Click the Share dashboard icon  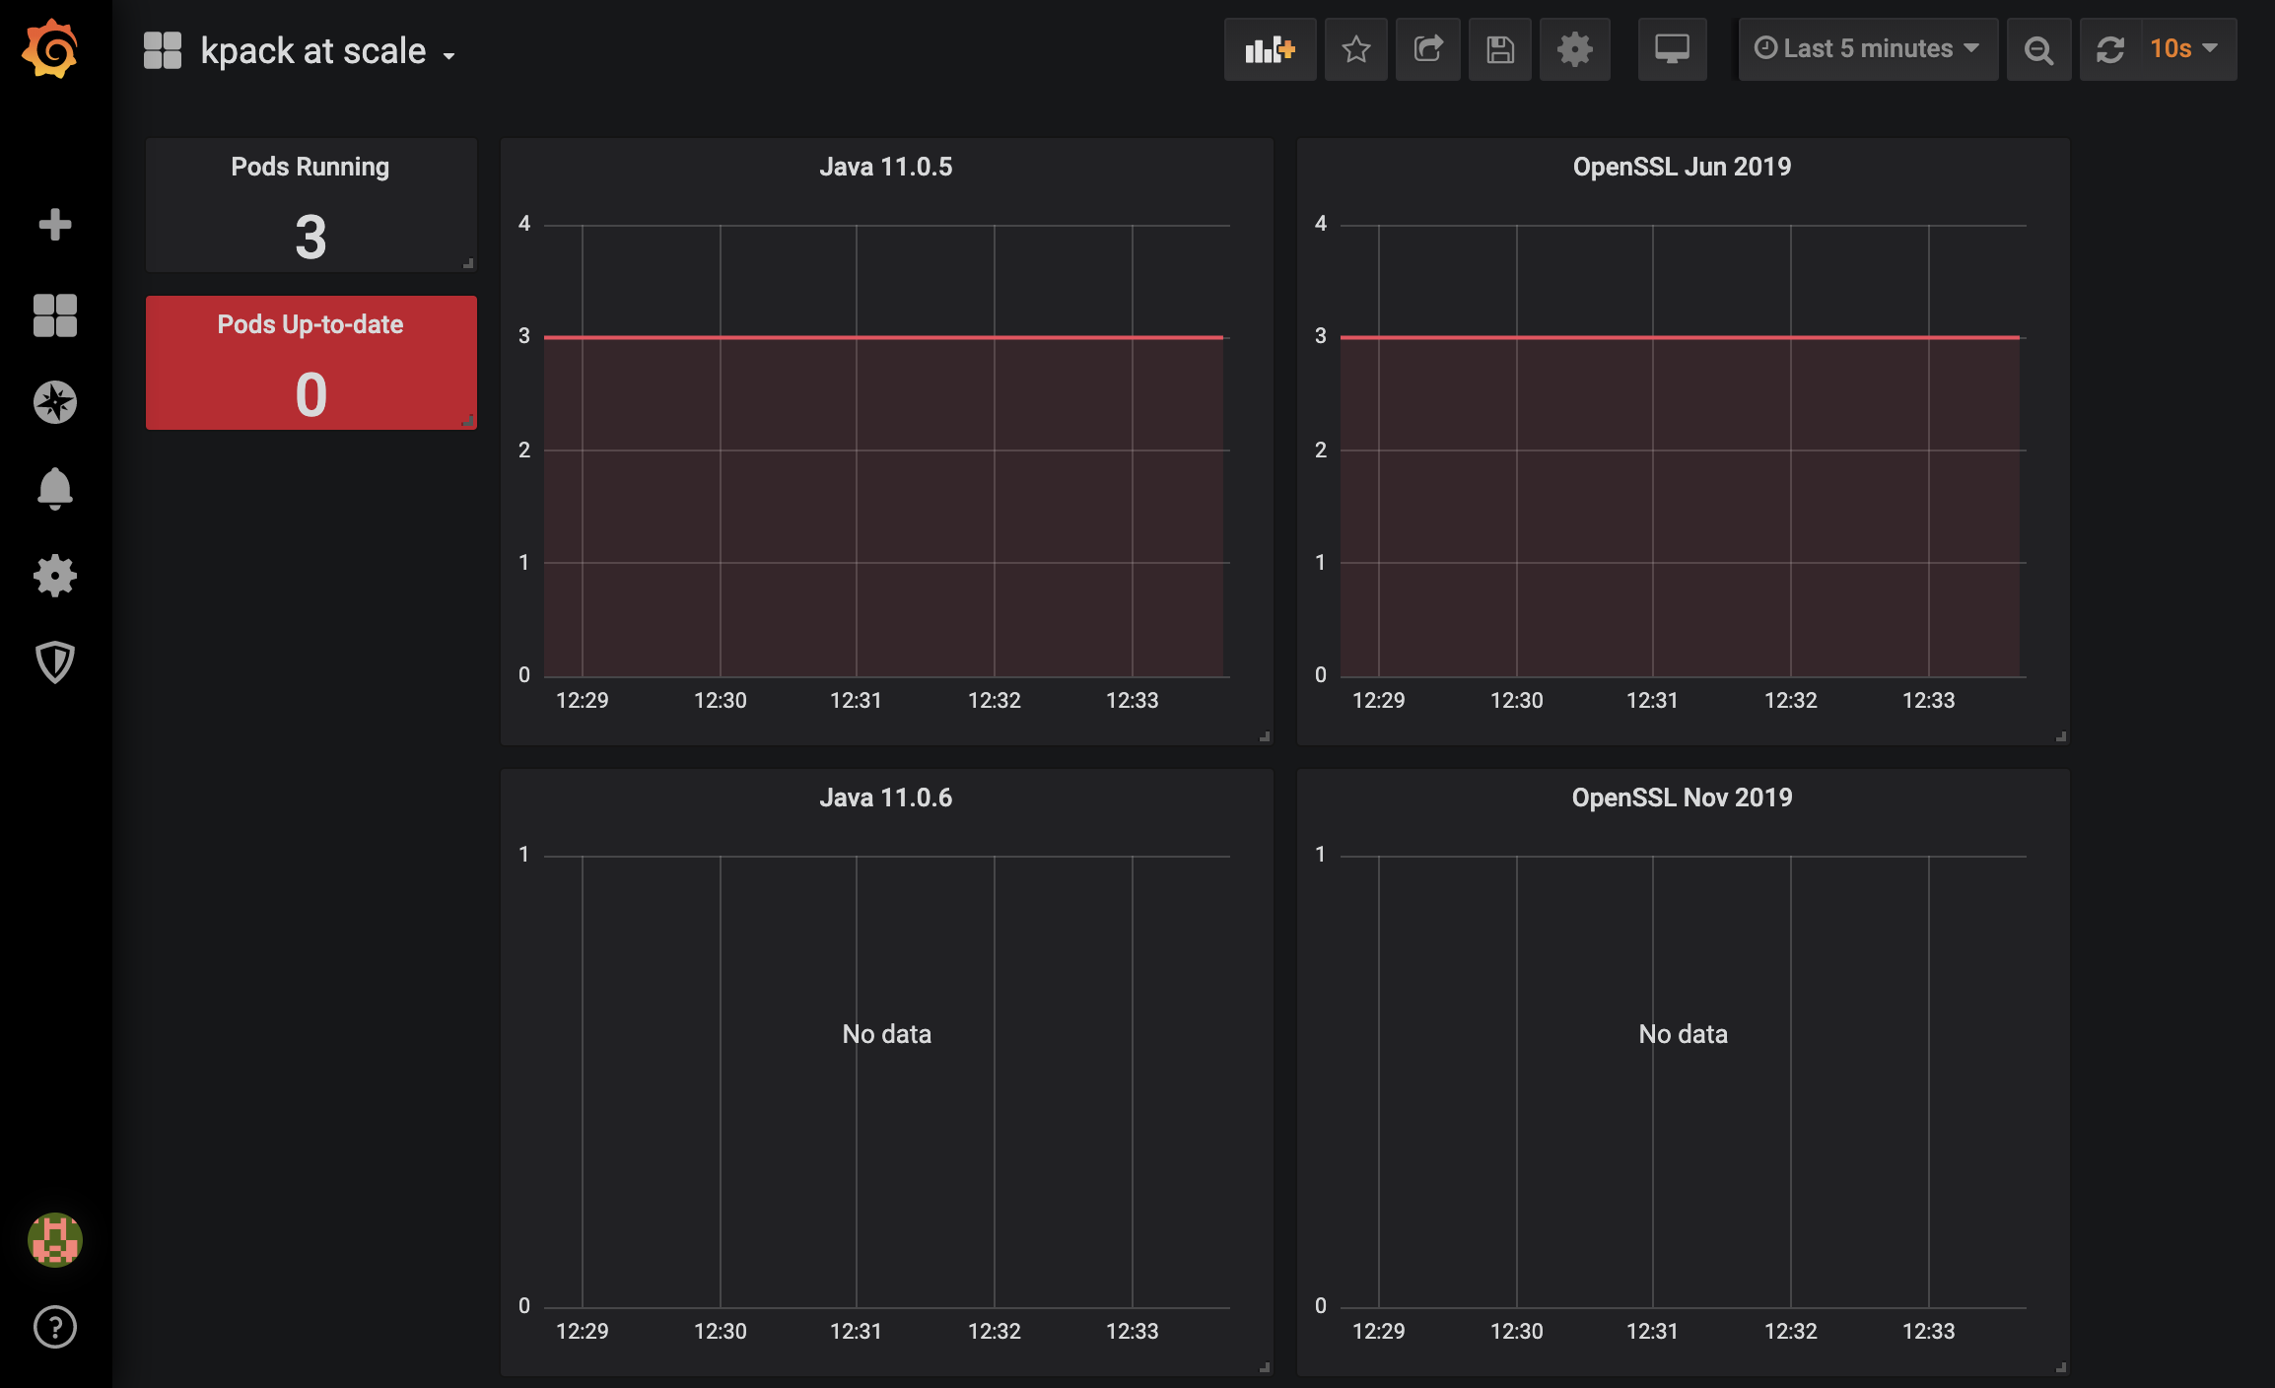(1428, 49)
